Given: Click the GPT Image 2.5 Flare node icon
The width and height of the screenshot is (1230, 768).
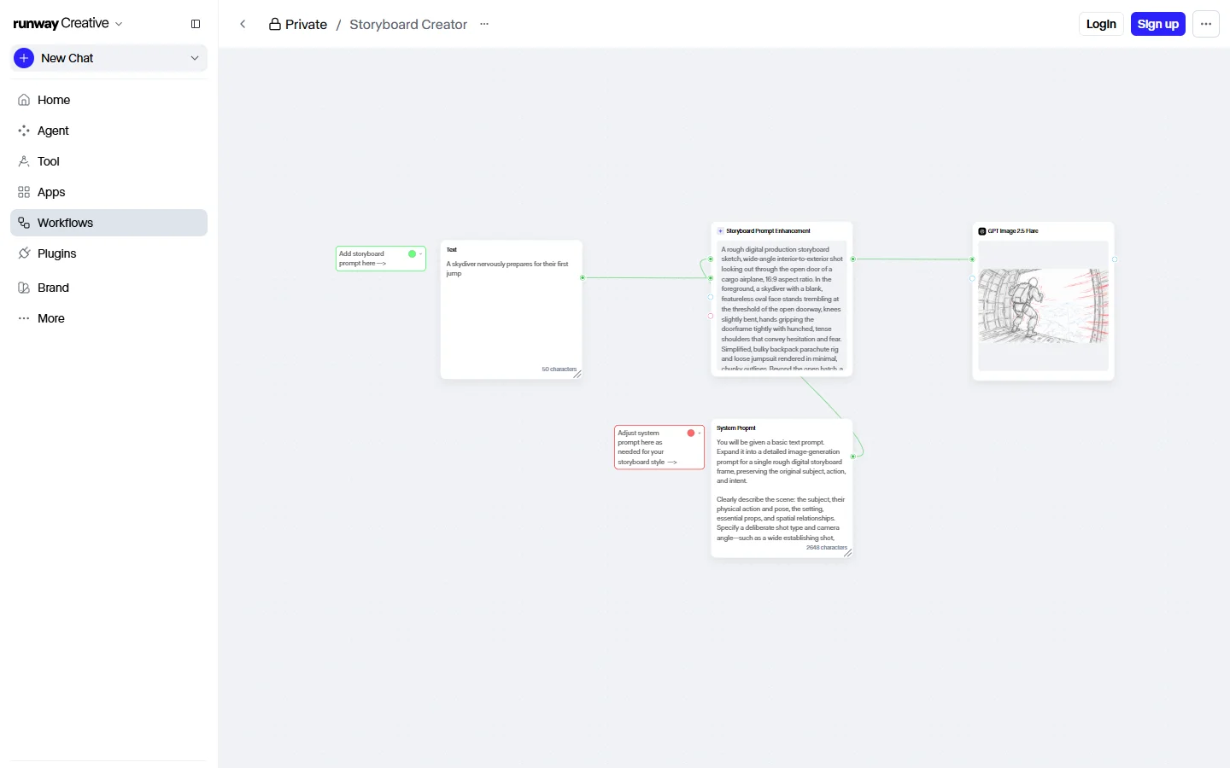Looking at the screenshot, I should (981, 231).
